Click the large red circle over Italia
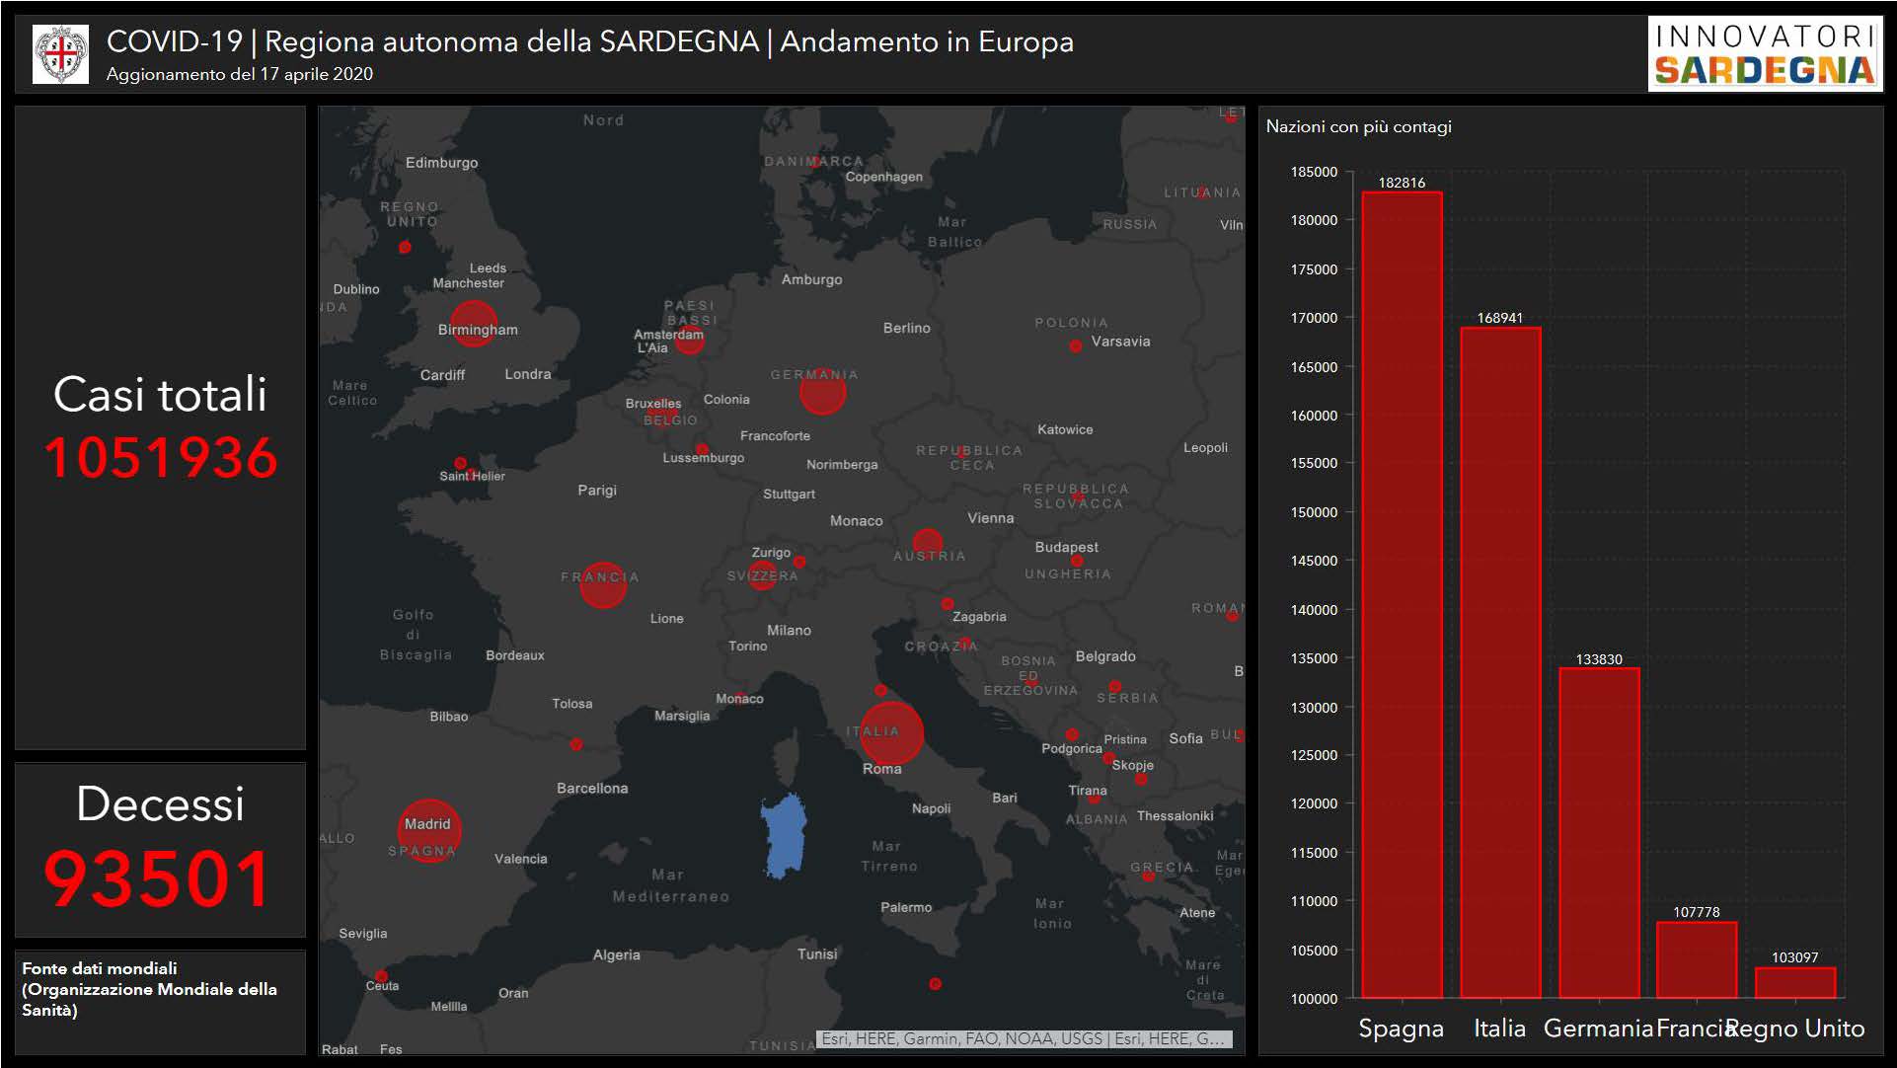Screen dimensions: 1897x1068 [891, 732]
